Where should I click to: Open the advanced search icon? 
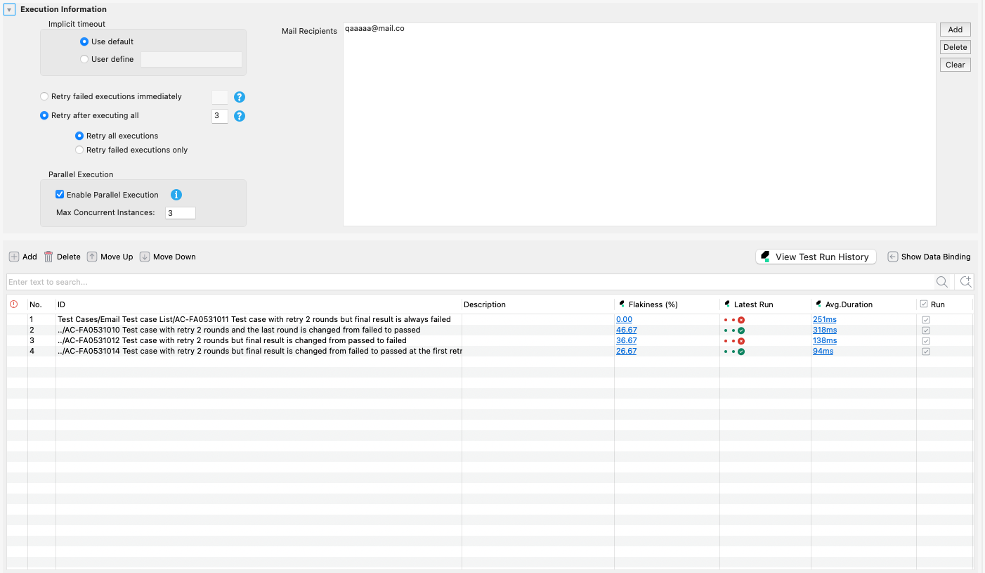[x=966, y=282]
